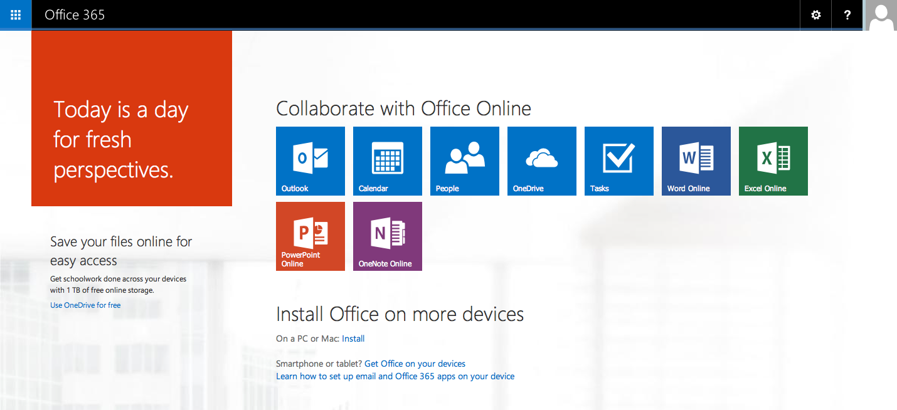This screenshot has height=410, width=897.
Task: Open Excel Online
Action: pyautogui.click(x=773, y=160)
